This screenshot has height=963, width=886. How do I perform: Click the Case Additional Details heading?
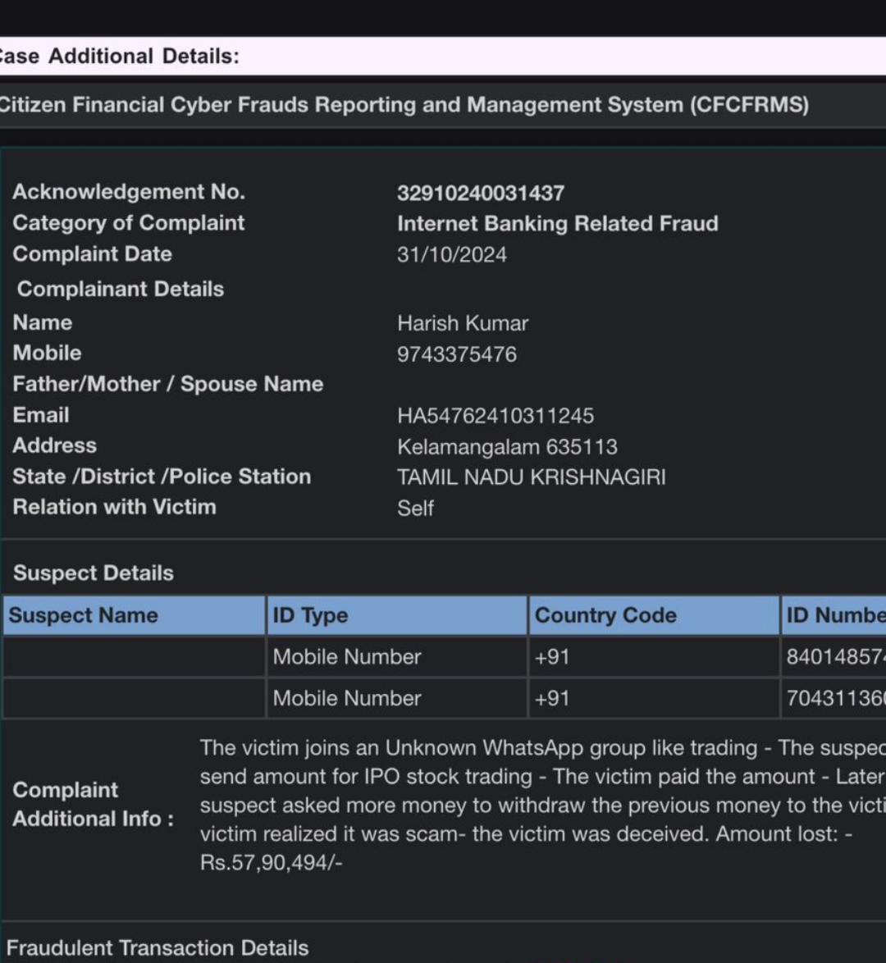(x=119, y=57)
